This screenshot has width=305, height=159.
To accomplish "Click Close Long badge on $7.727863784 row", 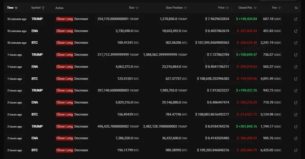I will coord(64,55).
